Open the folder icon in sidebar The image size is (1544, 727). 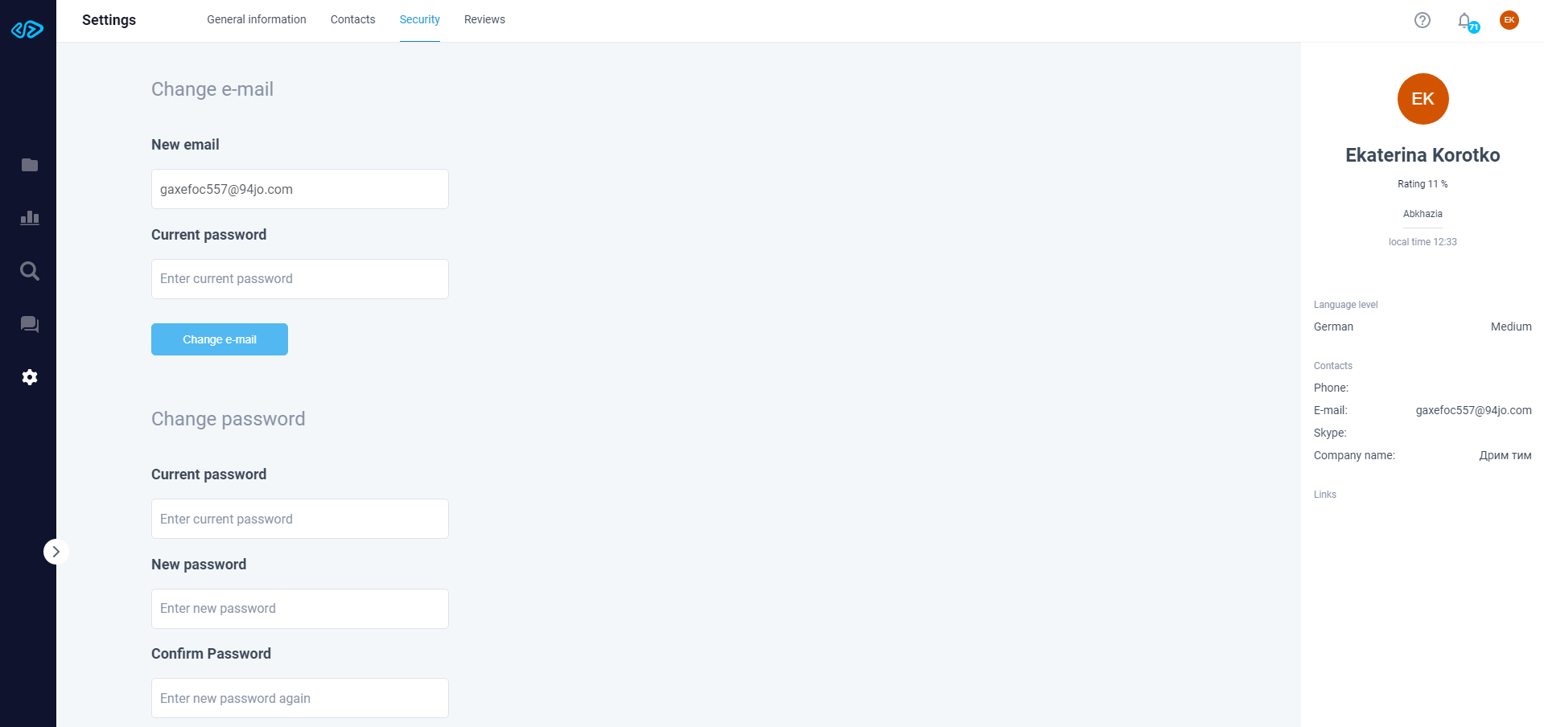pyautogui.click(x=30, y=165)
